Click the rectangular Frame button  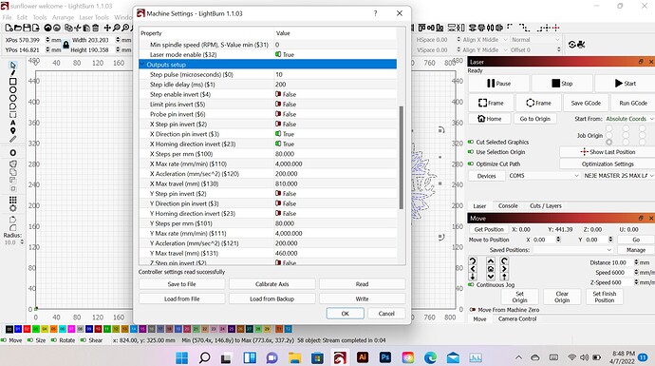point(491,103)
